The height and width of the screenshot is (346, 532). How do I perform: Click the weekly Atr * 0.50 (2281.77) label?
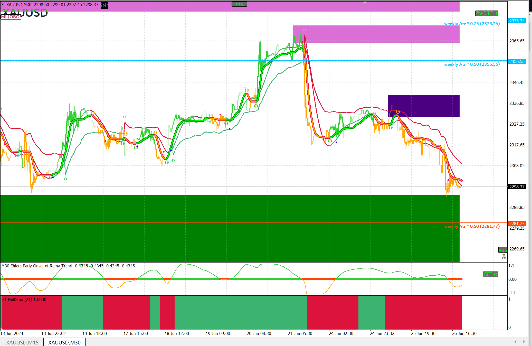(472, 226)
